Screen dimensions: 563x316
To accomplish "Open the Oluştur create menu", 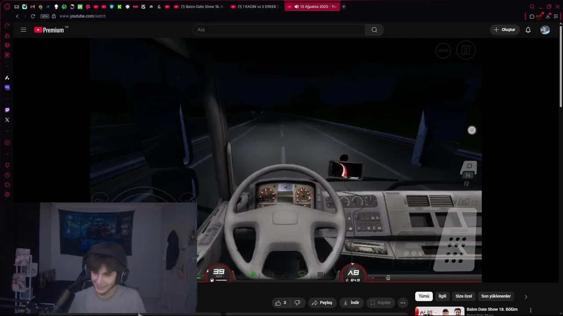I will (x=505, y=30).
